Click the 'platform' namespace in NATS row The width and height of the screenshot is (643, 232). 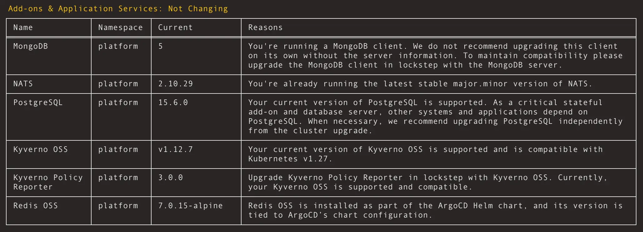click(118, 84)
